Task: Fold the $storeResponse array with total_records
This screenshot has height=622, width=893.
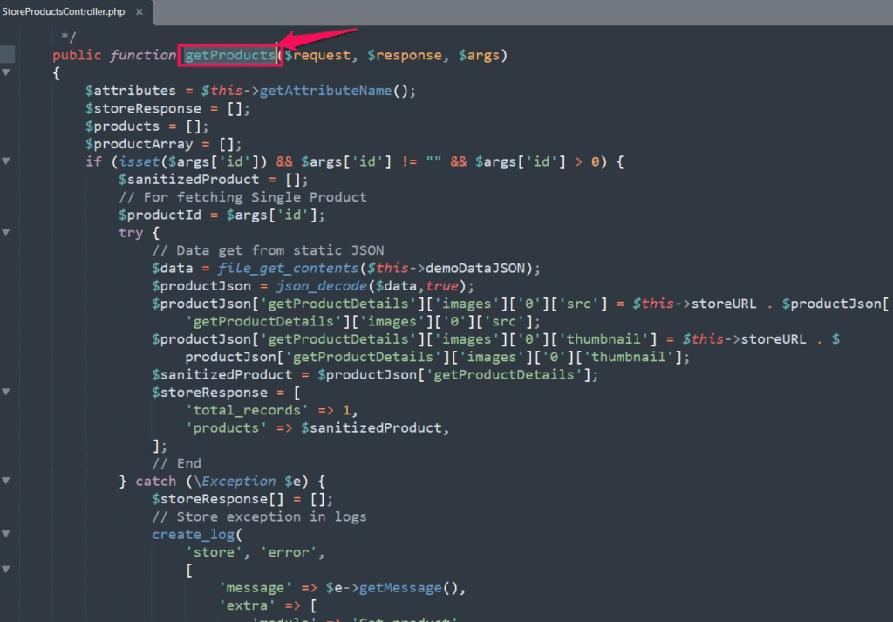Action: tap(6, 393)
